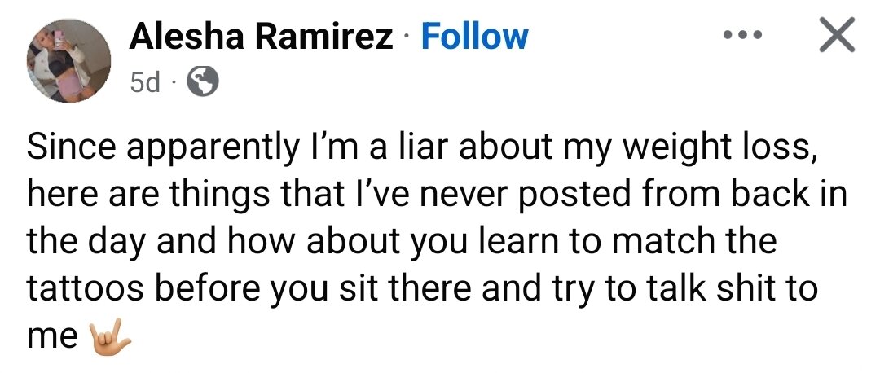
Task: Dismiss the post with the X icon
Action: click(835, 36)
